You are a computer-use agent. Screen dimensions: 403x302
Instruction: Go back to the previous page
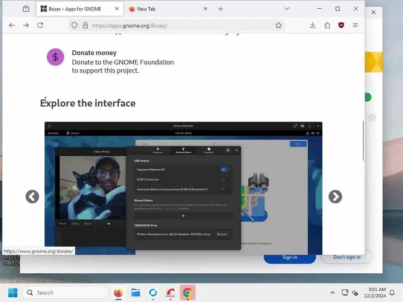pyautogui.click(x=12, y=25)
